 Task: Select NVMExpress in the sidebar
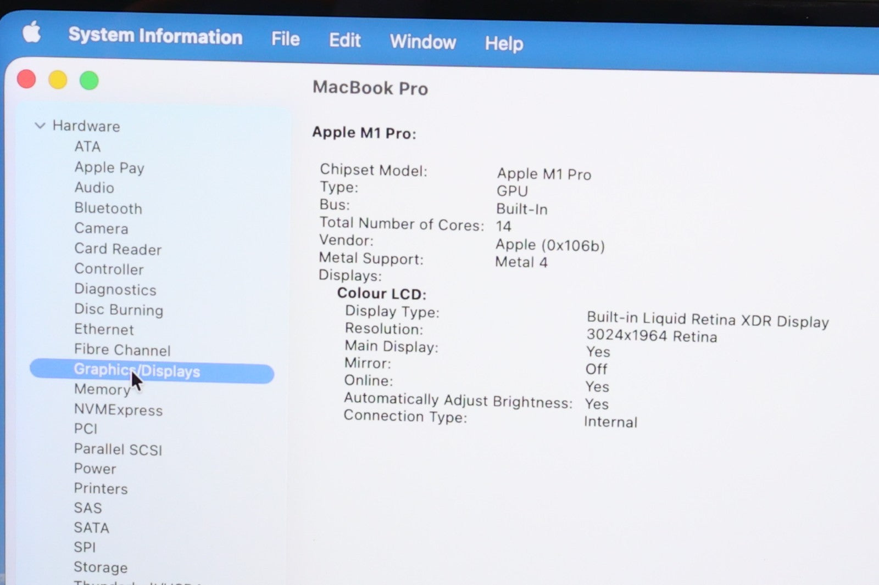pos(118,410)
